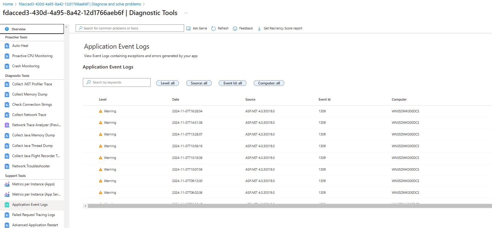Screen dimensions: 492x228
Task: Click the Refresh icon in toolbar
Action: [214, 29]
